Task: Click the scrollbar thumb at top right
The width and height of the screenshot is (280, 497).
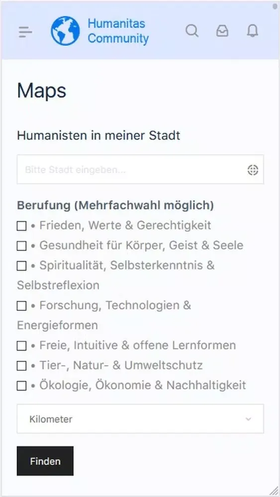Action: pos(275,6)
